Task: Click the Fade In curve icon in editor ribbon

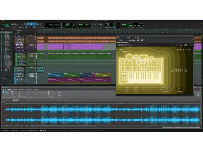Action: point(38,93)
